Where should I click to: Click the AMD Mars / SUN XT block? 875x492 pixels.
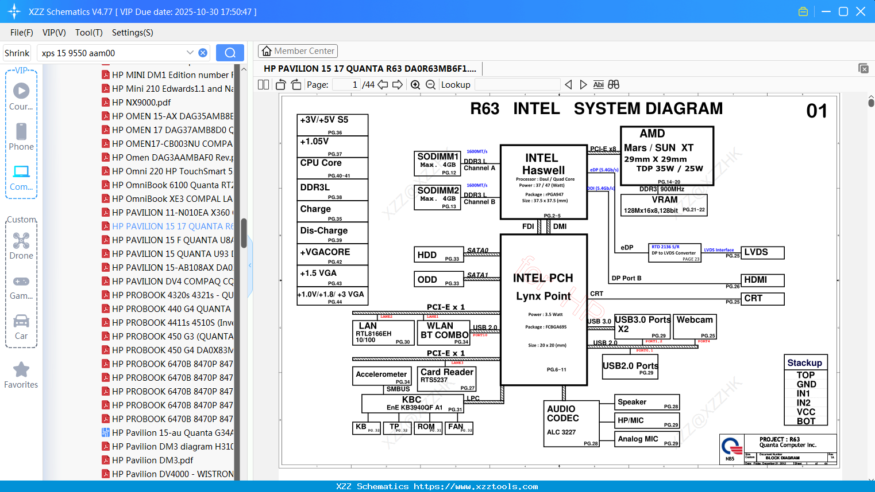pos(667,156)
